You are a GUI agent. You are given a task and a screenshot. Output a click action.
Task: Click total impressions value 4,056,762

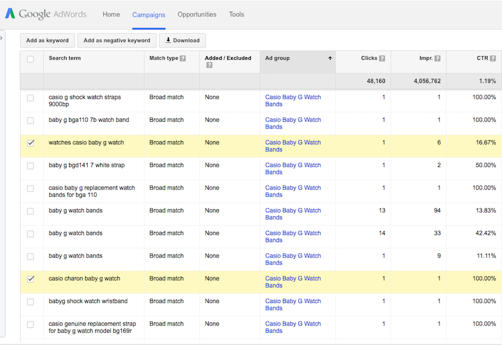(427, 81)
